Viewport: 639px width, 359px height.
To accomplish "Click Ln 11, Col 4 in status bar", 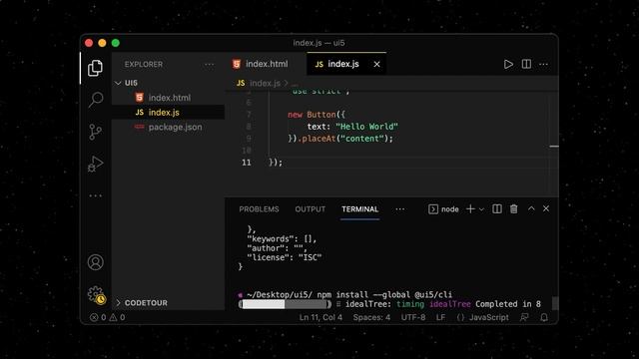I will 320,317.
